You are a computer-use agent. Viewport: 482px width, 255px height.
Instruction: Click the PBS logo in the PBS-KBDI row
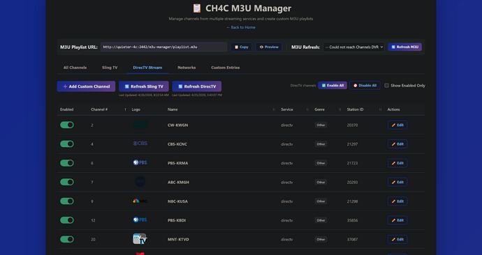(140, 219)
